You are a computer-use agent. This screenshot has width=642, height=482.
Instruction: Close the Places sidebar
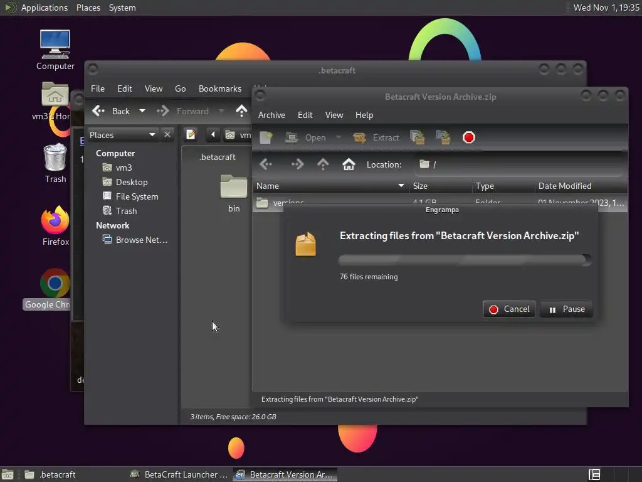tap(167, 134)
